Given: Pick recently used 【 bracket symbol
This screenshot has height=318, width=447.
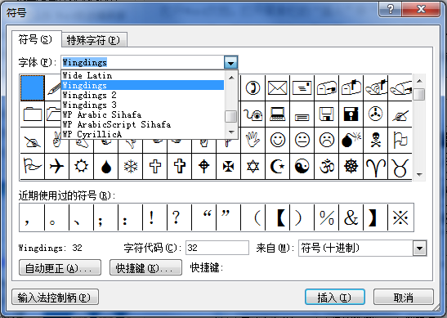Looking at the screenshot, I should coord(277,217).
